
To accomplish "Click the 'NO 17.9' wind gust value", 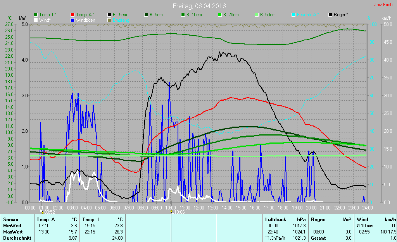I will point(388,232).
